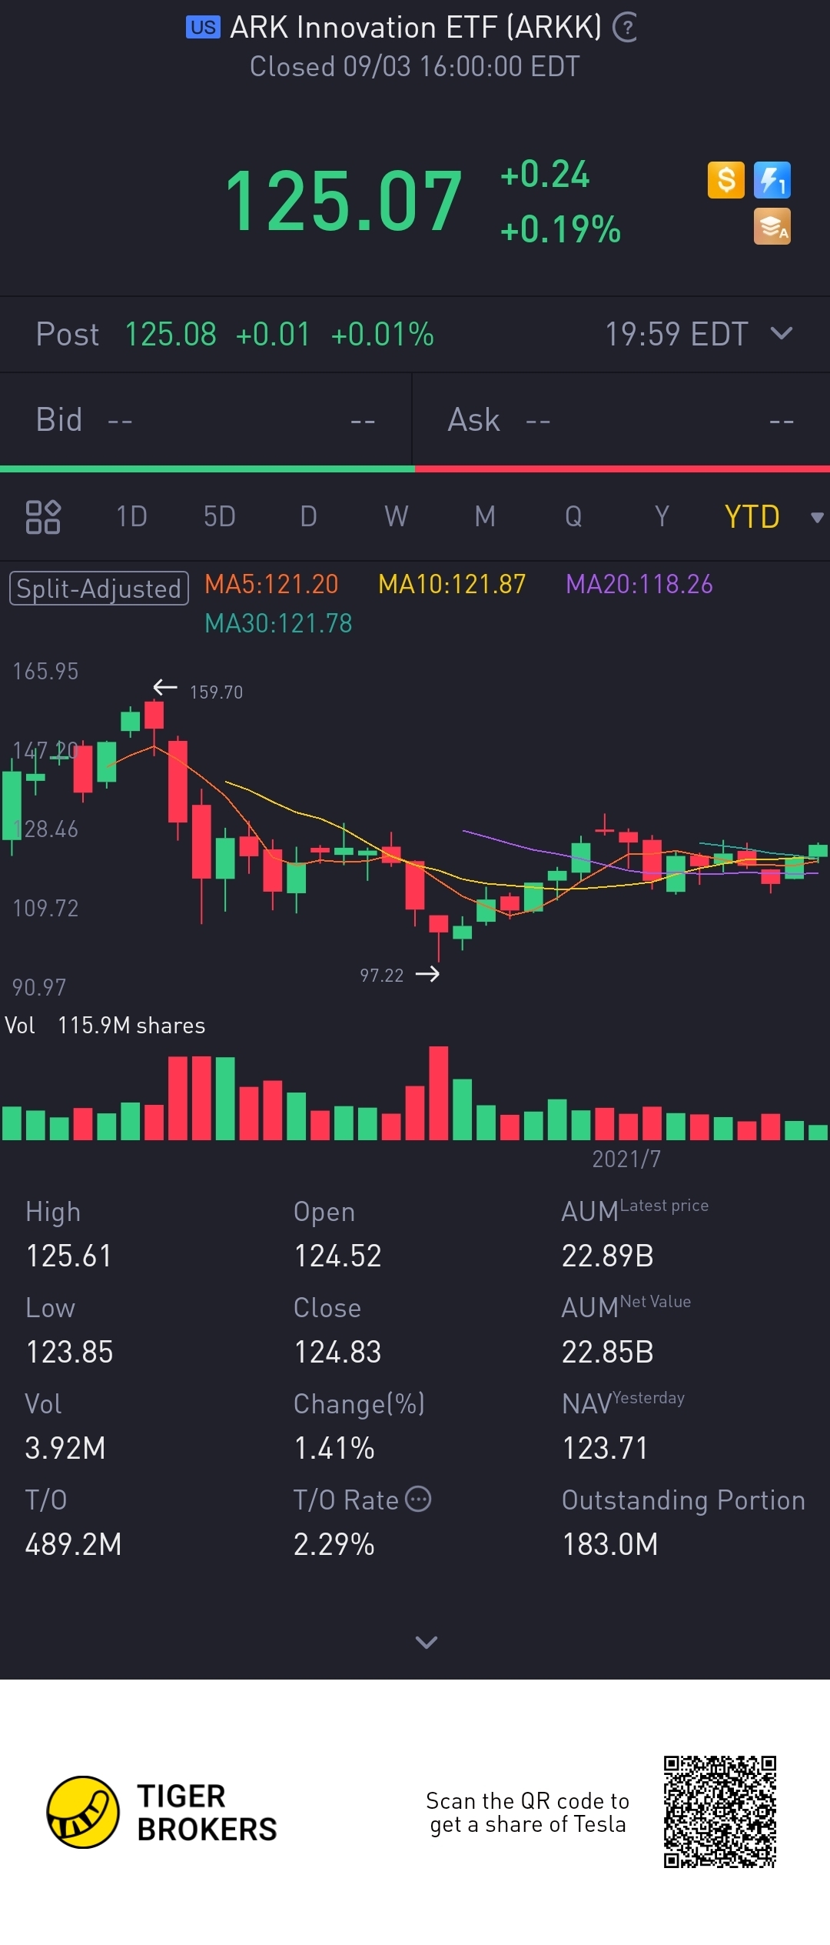
Task: Tap the Bid quote cell
Action: click(206, 420)
